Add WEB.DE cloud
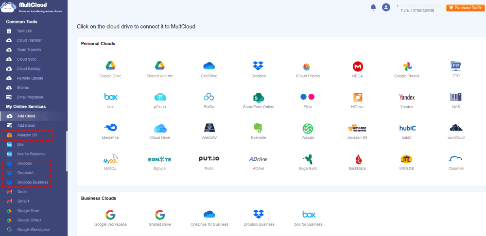Screen dimensions: 486x236 tap(407, 162)
